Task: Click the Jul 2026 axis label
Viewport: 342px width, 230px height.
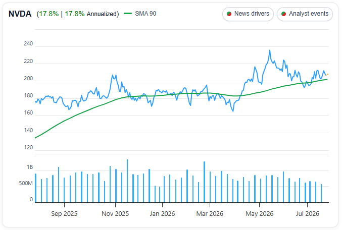Action: coord(307,214)
